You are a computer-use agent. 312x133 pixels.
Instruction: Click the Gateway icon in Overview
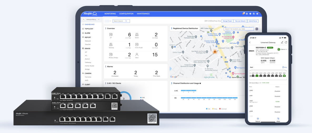pos(111,45)
